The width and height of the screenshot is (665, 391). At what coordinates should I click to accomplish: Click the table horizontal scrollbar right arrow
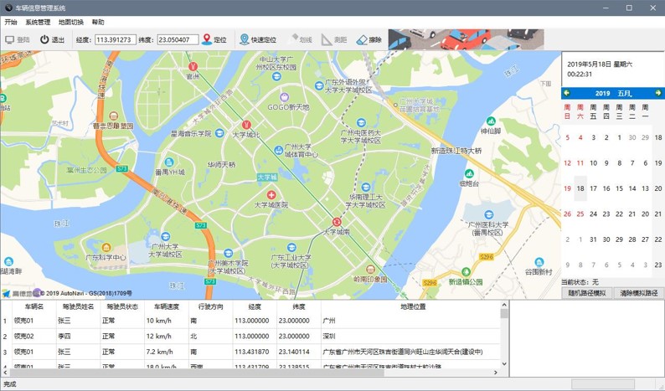495,373
